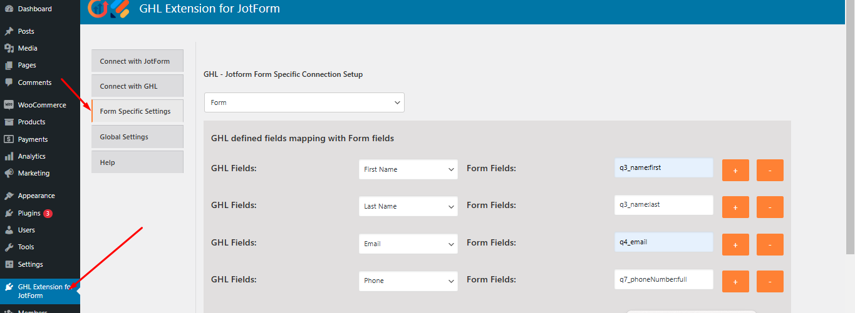Open the Form selection dropdown
This screenshot has height=313, width=855.
pos(304,102)
